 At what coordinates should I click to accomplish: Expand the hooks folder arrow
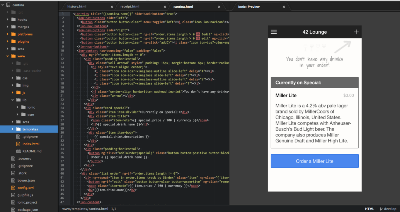pos(7,20)
